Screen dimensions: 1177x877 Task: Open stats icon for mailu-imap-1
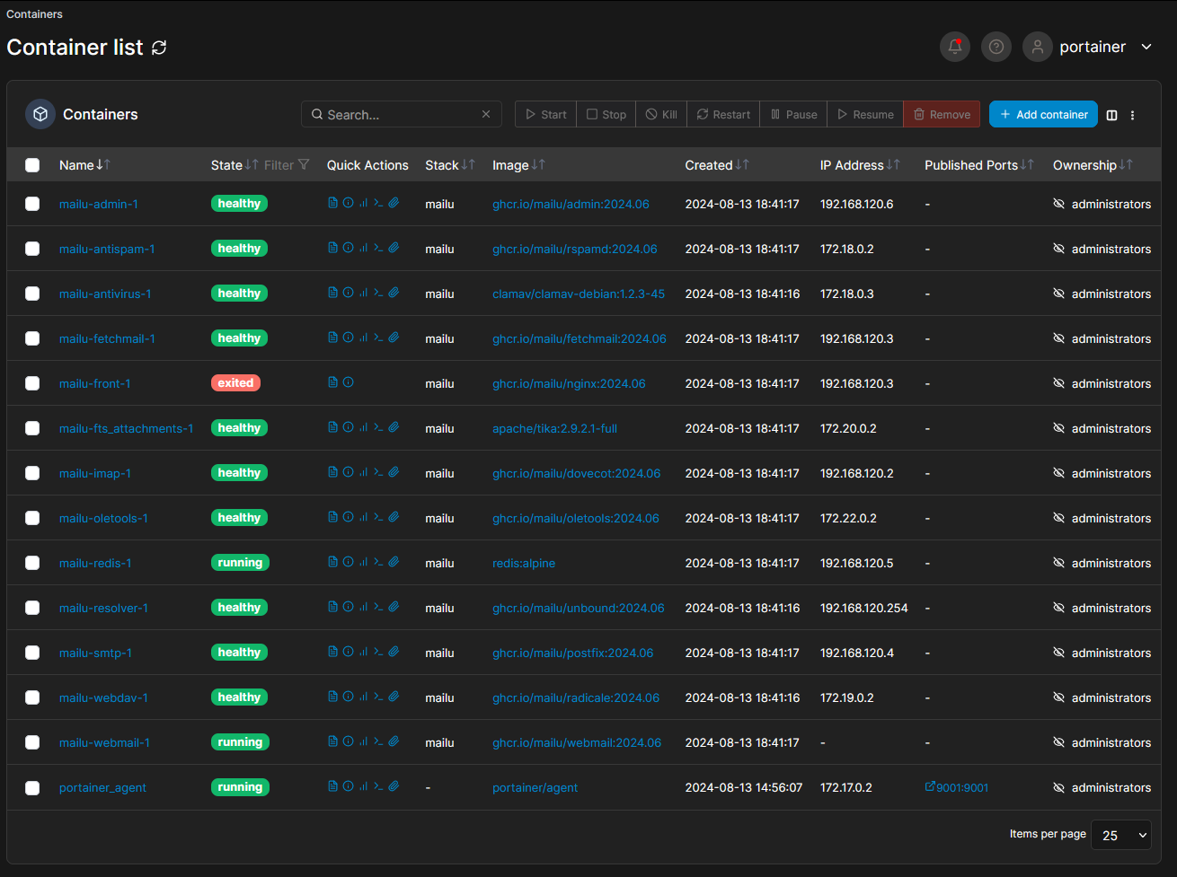[x=363, y=472]
